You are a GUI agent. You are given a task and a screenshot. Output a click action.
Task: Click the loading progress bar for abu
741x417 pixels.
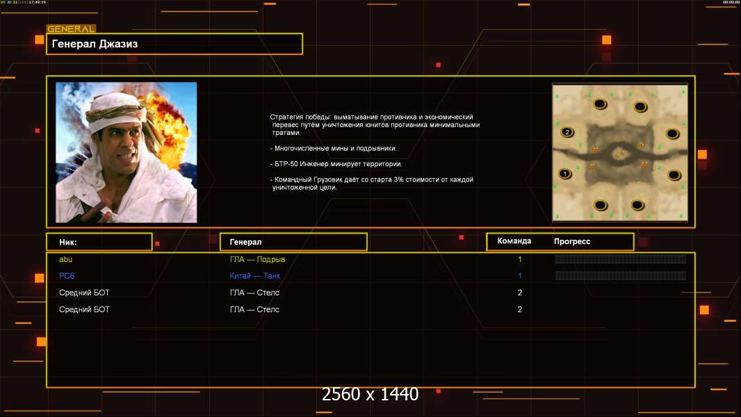pos(621,259)
